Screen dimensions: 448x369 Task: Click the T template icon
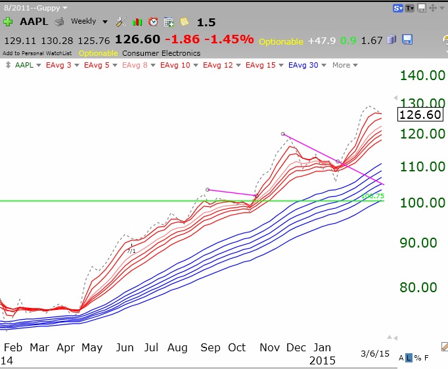(x=410, y=9)
